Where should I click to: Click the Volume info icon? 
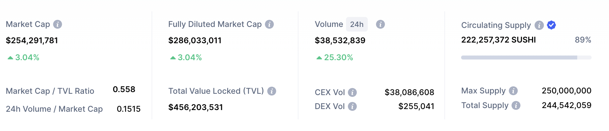click(x=380, y=24)
